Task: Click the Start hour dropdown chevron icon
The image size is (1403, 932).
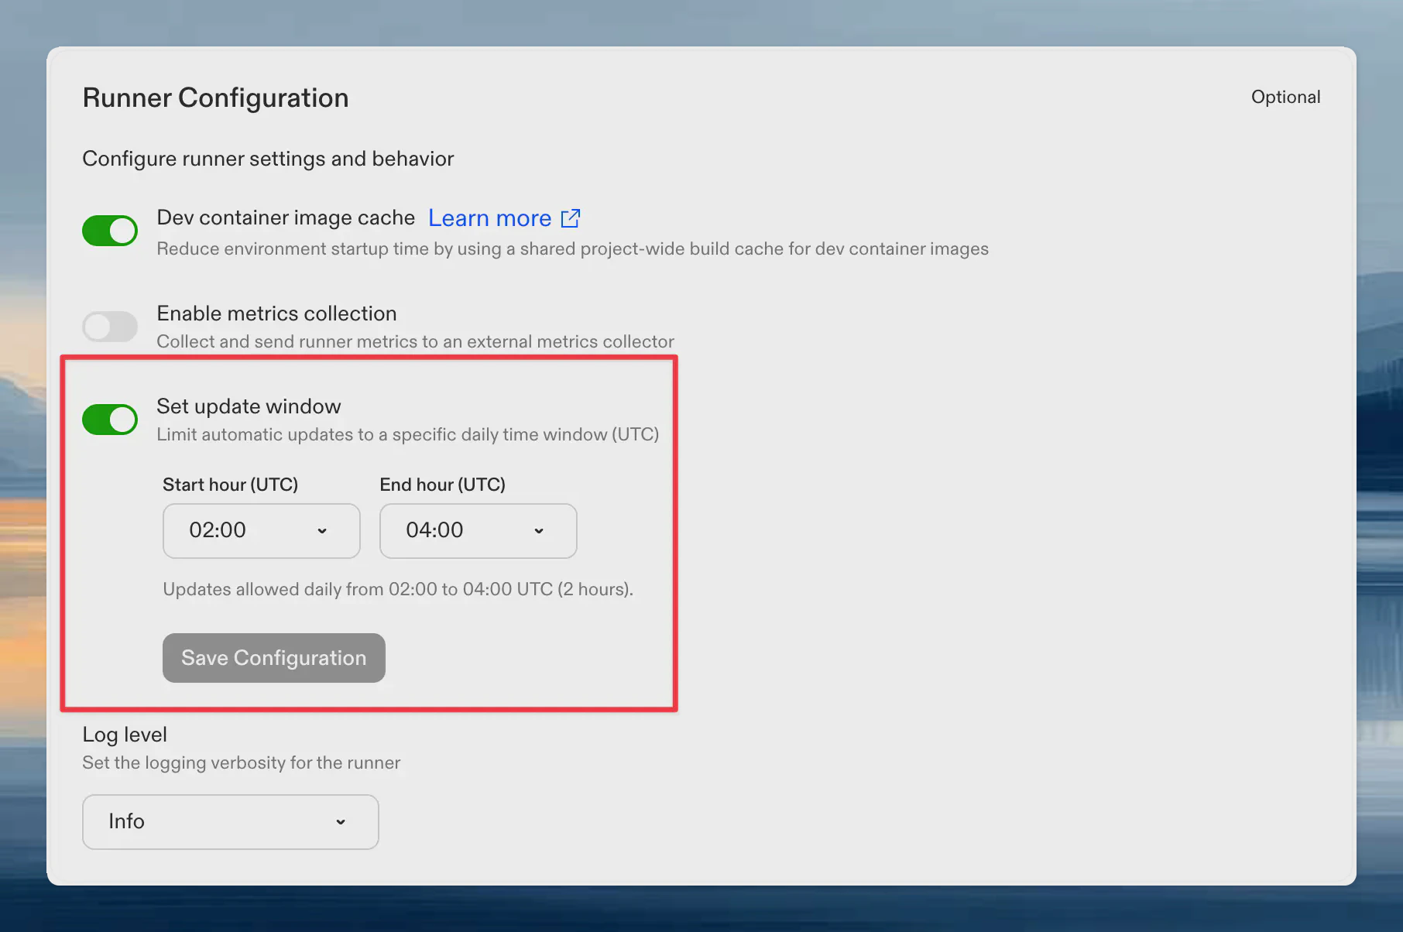Action: [x=323, y=531]
